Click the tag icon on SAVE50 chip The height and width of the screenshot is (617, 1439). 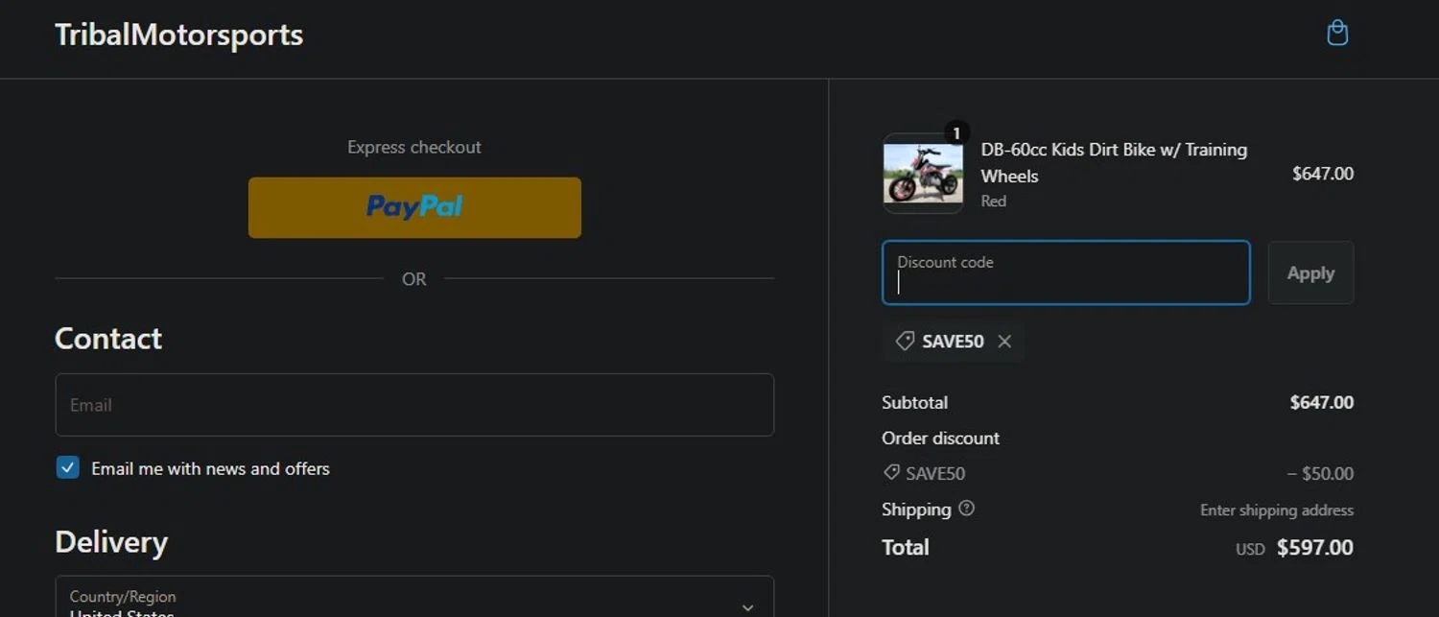click(905, 341)
